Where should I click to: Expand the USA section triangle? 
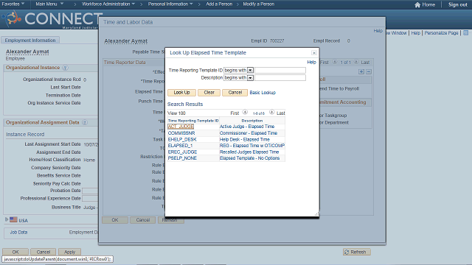coord(7,220)
